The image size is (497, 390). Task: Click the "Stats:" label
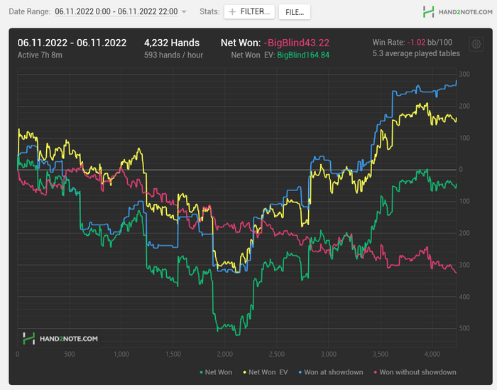pyautogui.click(x=209, y=12)
